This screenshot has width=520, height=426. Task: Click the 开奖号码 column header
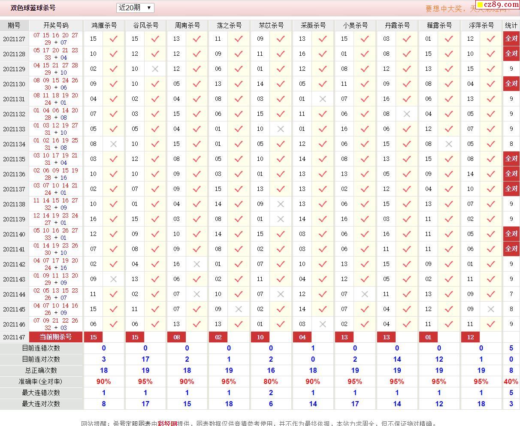point(56,25)
